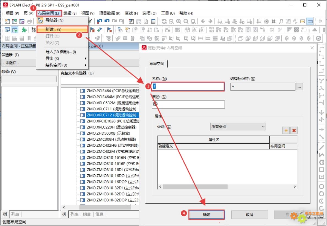
Task: Choose 新建... (E) menu entry
Action: [x=62, y=29]
